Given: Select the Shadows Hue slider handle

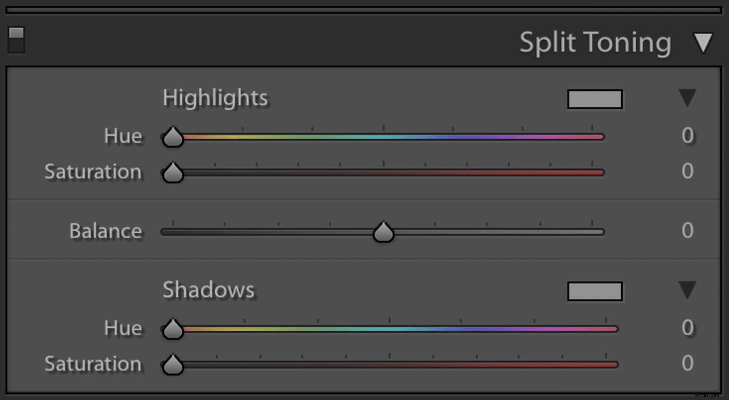Looking at the screenshot, I should click(173, 329).
